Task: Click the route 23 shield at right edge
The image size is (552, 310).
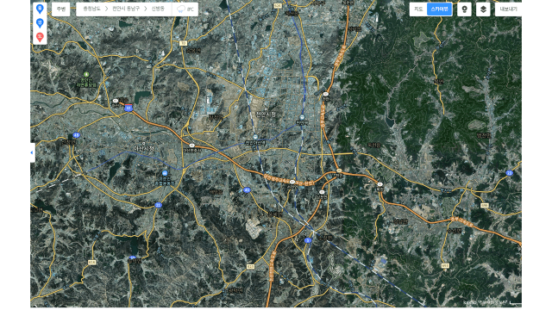Action: click(x=509, y=173)
